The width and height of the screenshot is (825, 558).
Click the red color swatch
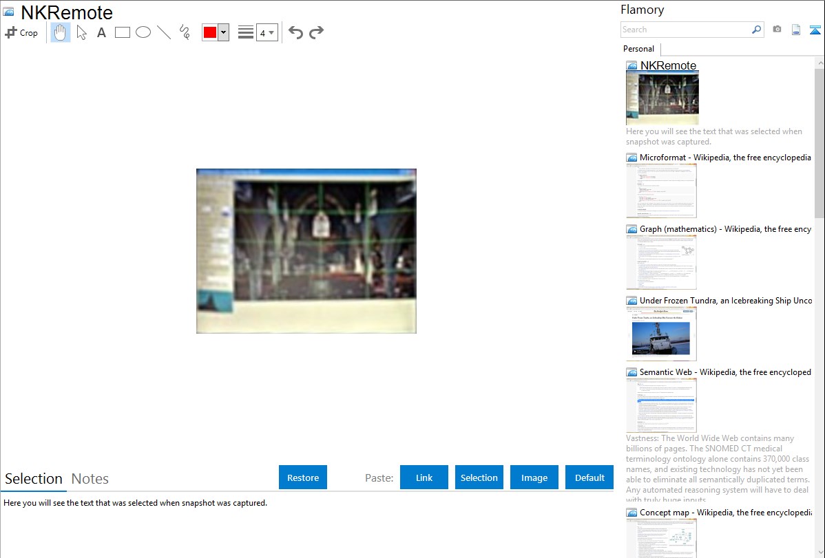coord(210,32)
